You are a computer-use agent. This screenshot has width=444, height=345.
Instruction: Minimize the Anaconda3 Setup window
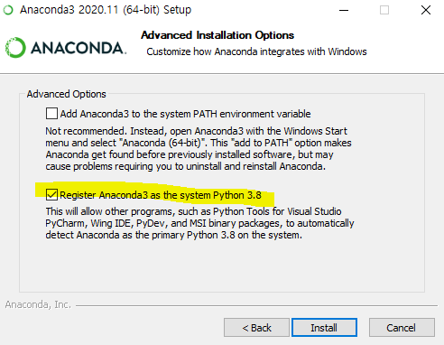(344, 10)
